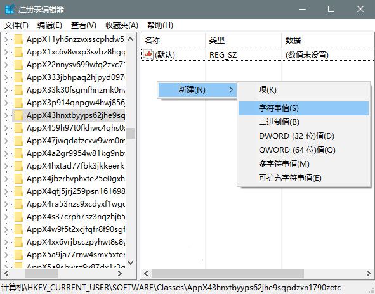Click folder icon of AppX4hxtad77fbk3jkkeerk
This screenshot has height=294, width=375.
[x=18, y=166]
